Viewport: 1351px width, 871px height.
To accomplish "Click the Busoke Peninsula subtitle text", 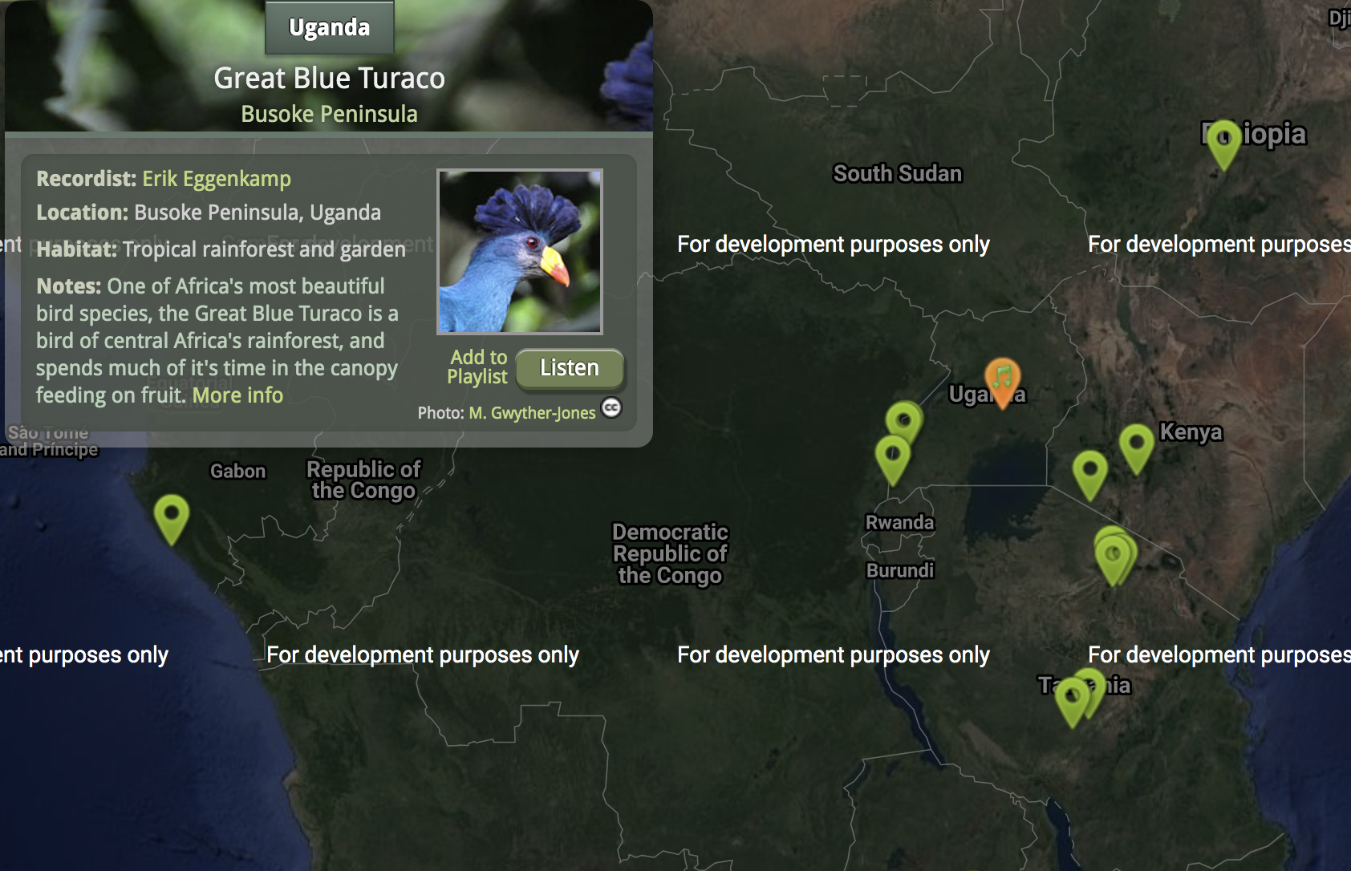I will coord(329,113).
